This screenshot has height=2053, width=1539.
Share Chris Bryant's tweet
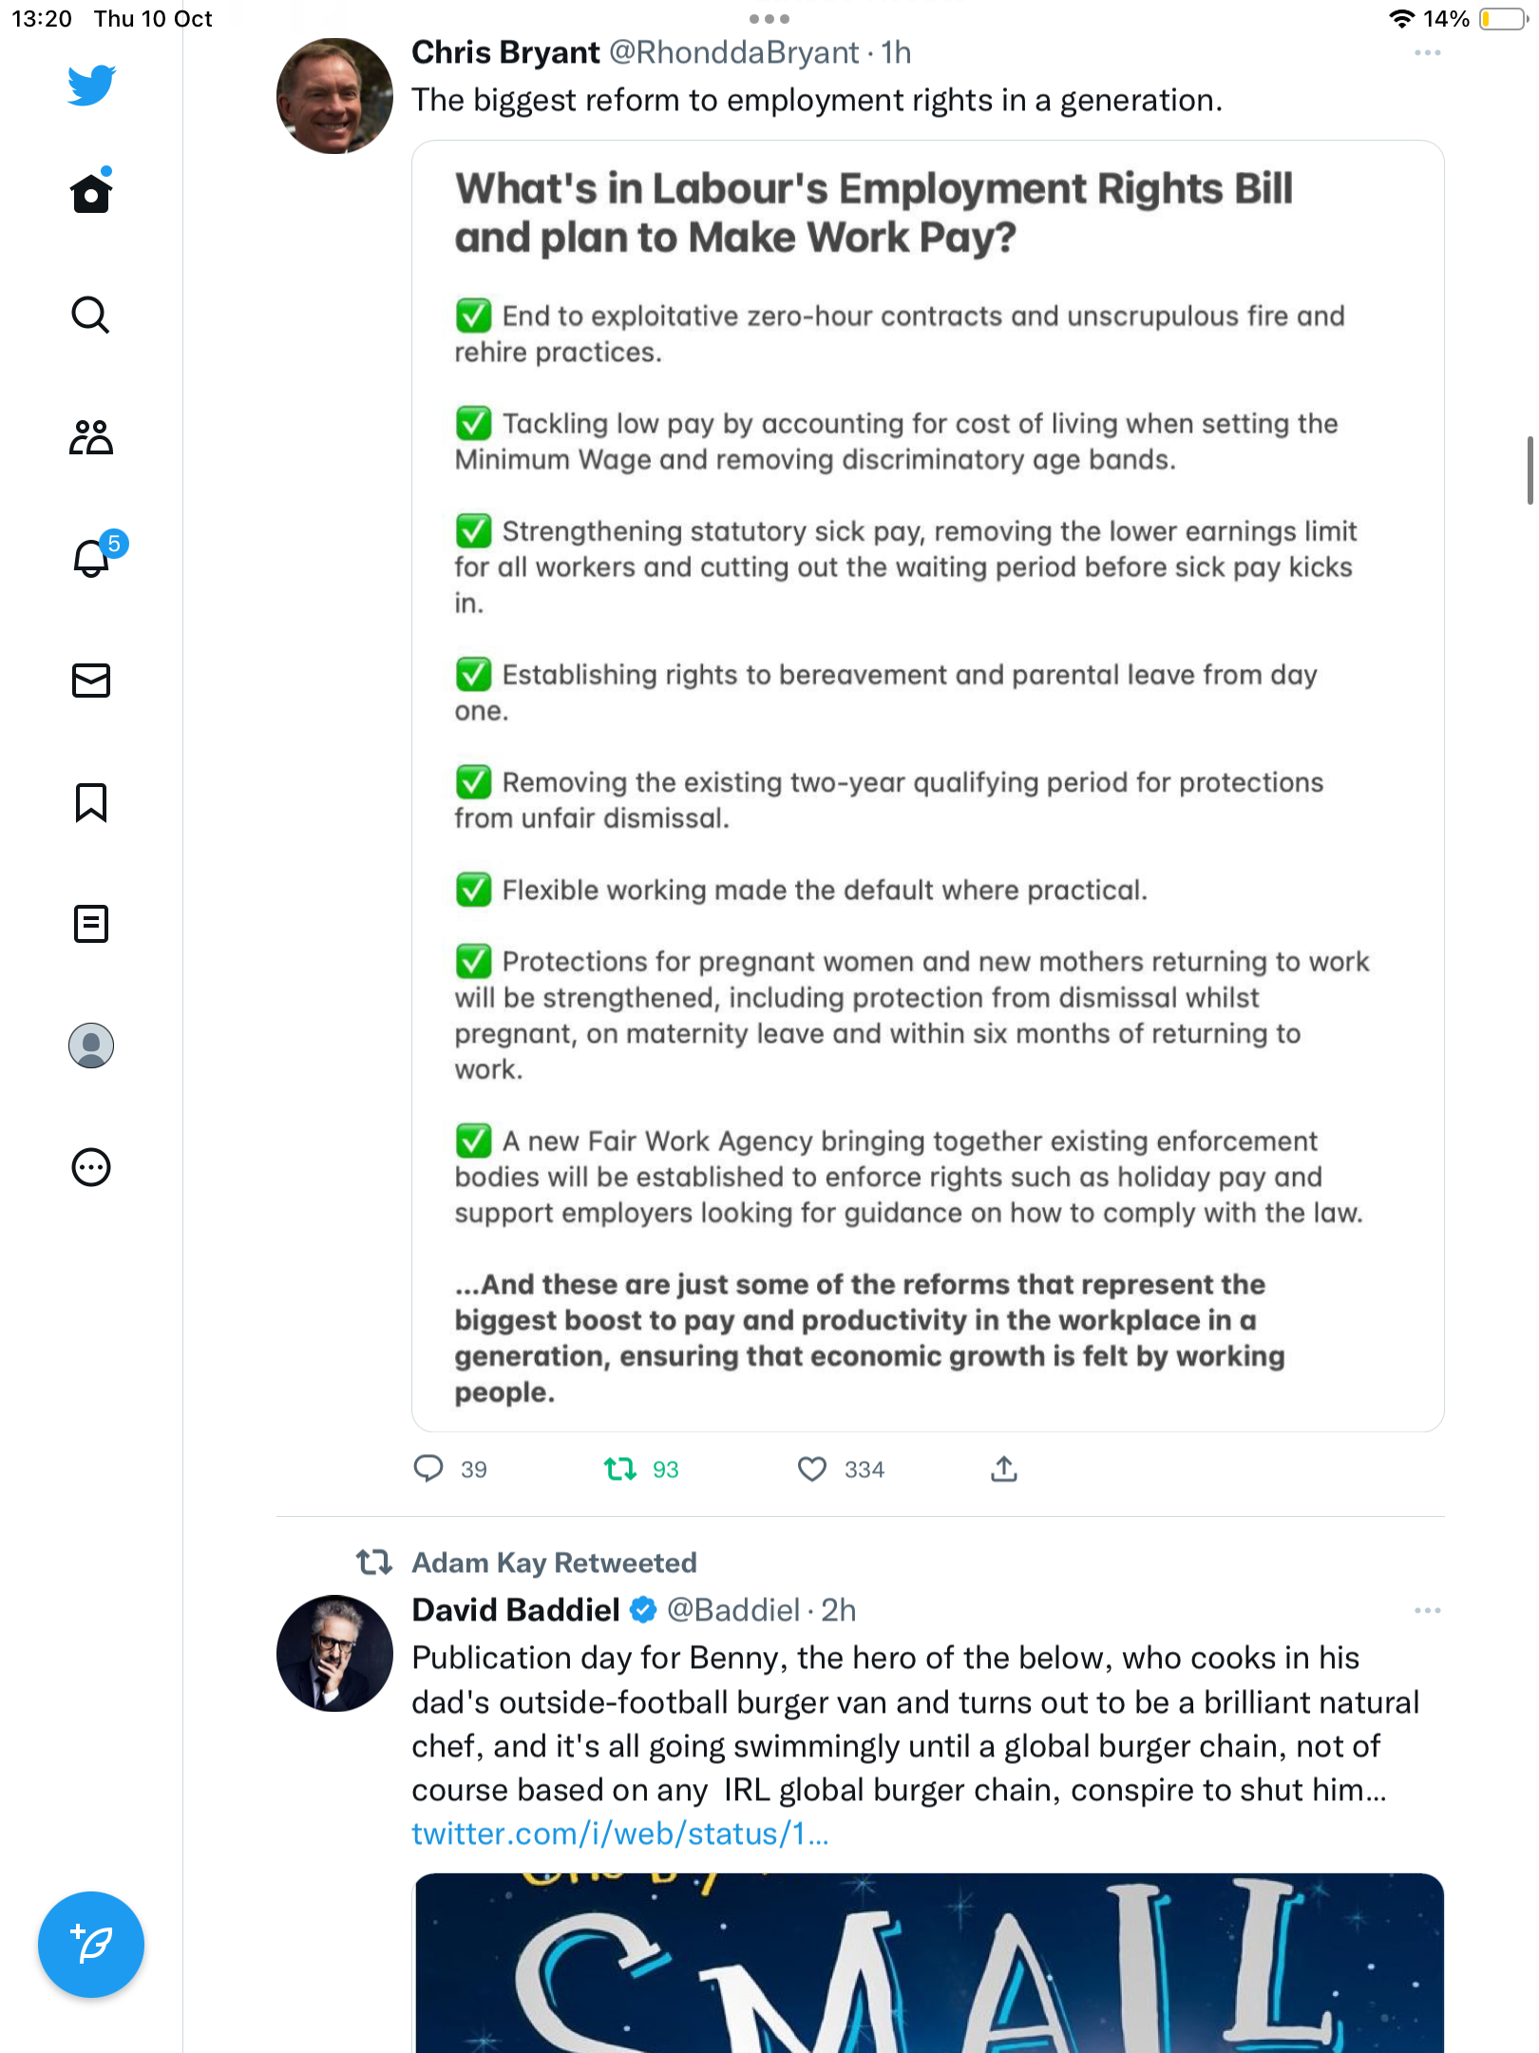[x=1004, y=1469]
